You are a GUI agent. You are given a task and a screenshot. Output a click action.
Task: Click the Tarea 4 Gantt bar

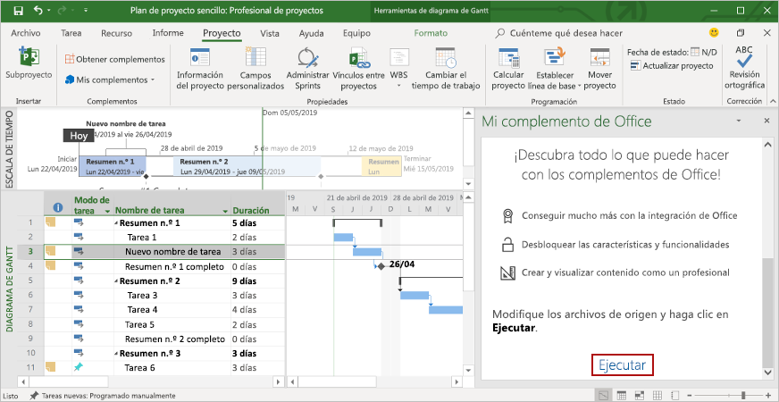click(445, 310)
